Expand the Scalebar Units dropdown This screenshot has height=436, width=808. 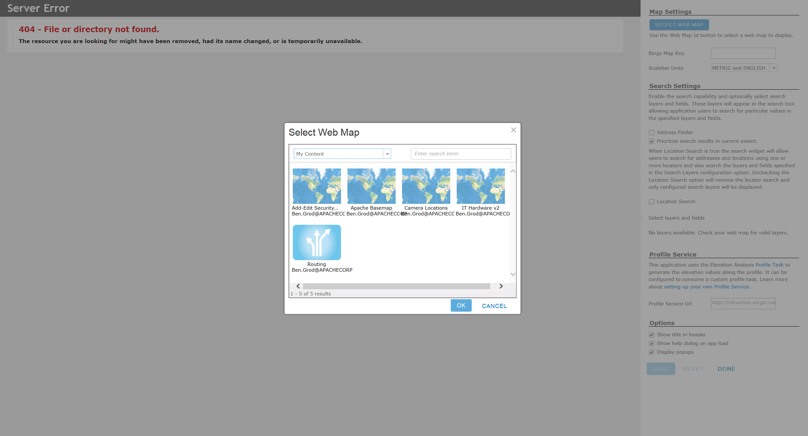point(774,68)
